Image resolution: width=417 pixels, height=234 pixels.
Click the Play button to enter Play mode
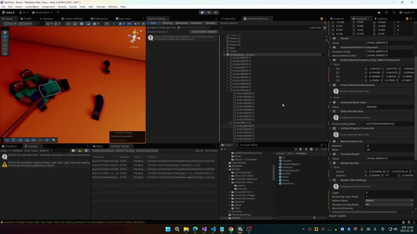coord(202,12)
